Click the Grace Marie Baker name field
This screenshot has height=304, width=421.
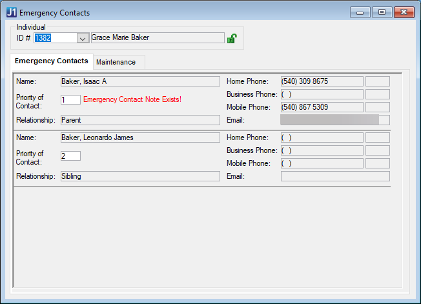[157, 38]
